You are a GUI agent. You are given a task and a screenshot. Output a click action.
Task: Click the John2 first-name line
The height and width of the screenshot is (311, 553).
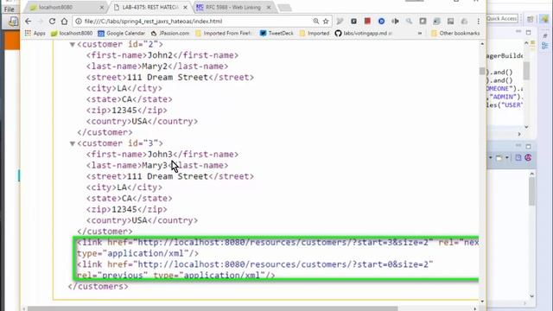(162, 55)
